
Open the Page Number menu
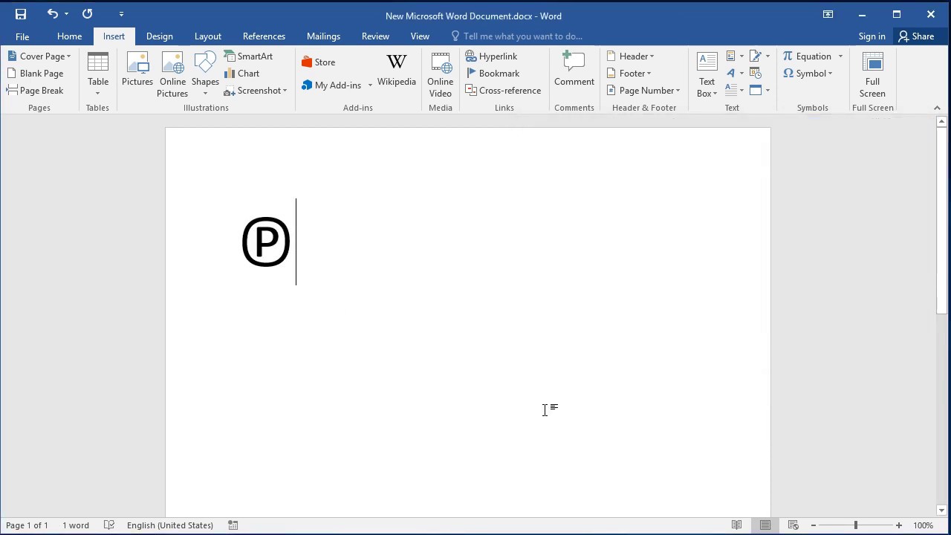coord(643,91)
